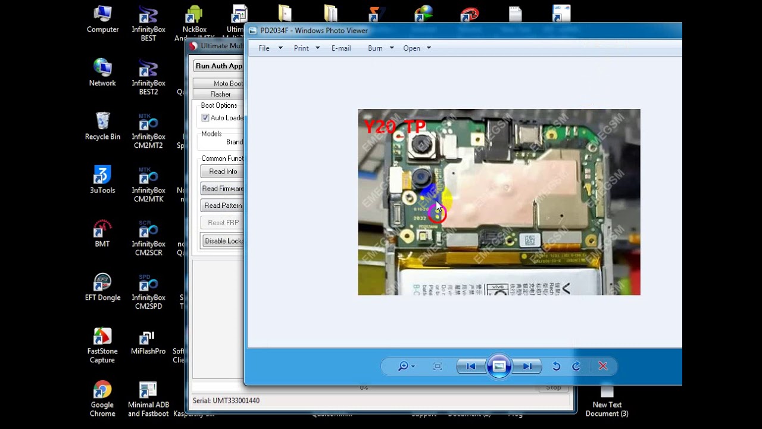Select the MiFlashPro desktop icon
The width and height of the screenshot is (762, 429).
point(148,342)
